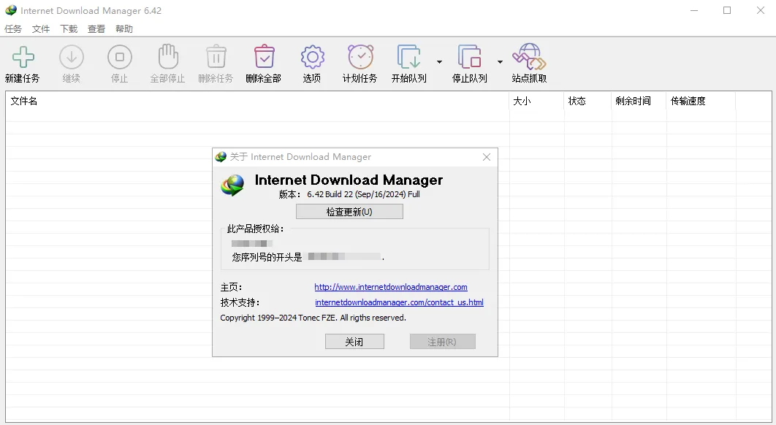Expand the 停止队列 dropdown arrow
The width and height of the screenshot is (776, 425).
point(500,62)
